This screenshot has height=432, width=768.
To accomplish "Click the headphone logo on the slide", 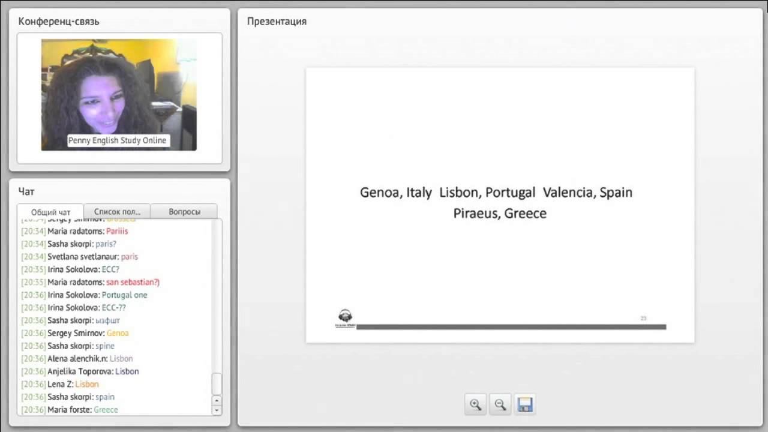I will [x=346, y=318].
